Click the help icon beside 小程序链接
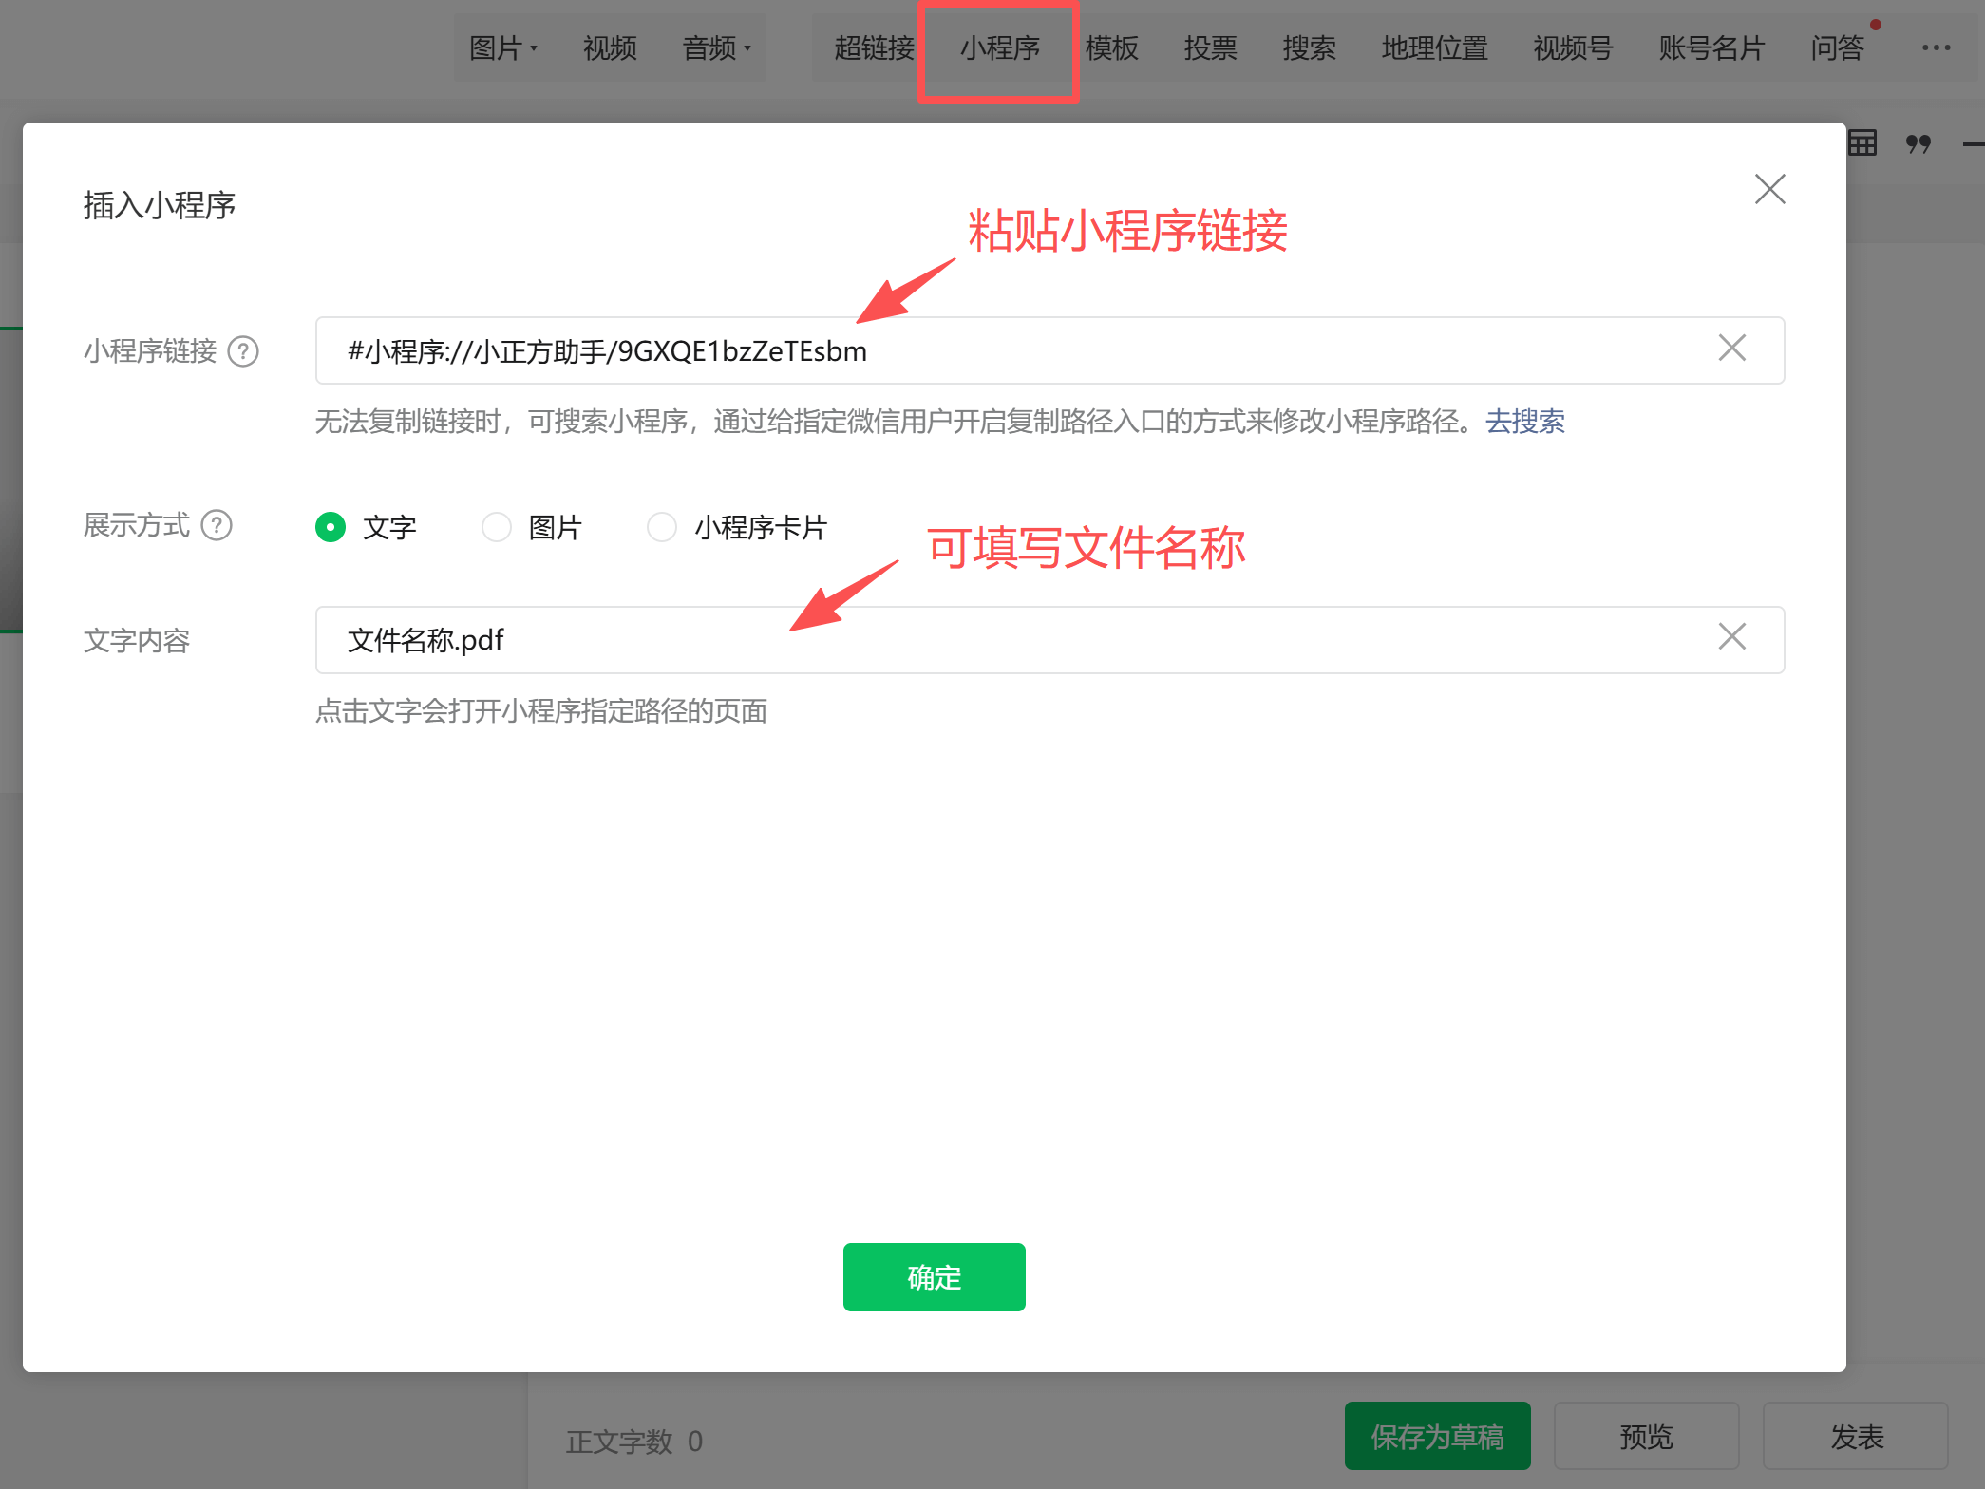Viewport: 1985px width, 1489px height. coord(243,351)
